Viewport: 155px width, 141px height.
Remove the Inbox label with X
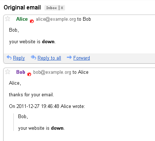tap(62, 8)
